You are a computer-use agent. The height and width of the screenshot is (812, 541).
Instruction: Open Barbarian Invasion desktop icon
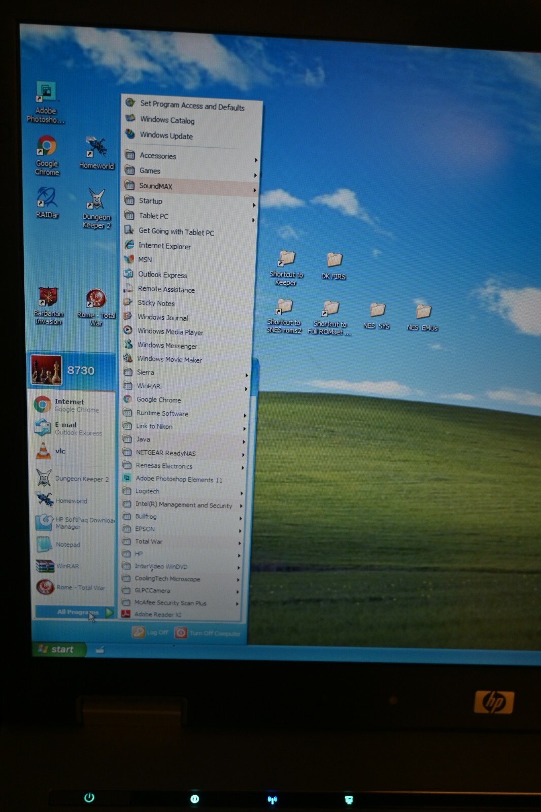click(x=48, y=306)
